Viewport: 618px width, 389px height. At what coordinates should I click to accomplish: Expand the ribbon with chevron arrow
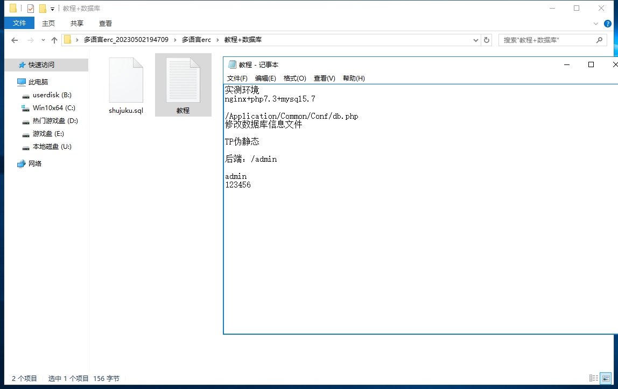coord(596,24)
